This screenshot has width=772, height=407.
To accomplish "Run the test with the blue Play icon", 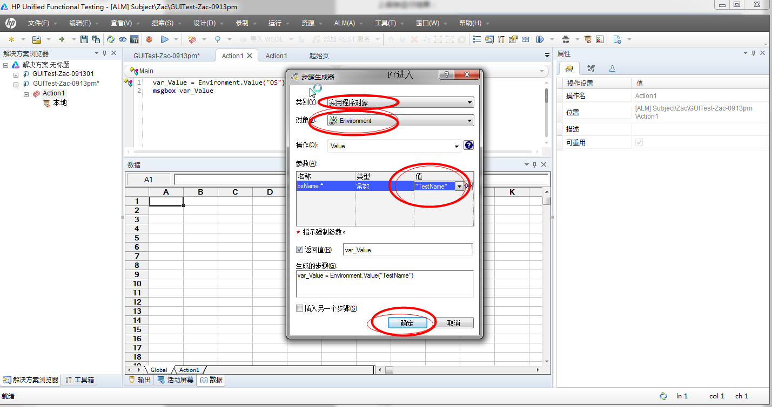I will point(165,39).
